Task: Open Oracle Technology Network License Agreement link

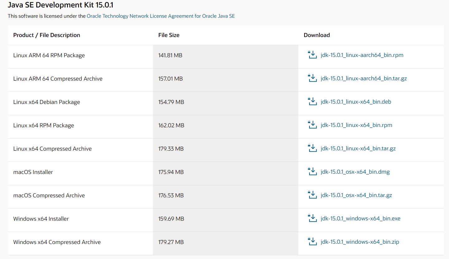Action: [x=161, y=16]
